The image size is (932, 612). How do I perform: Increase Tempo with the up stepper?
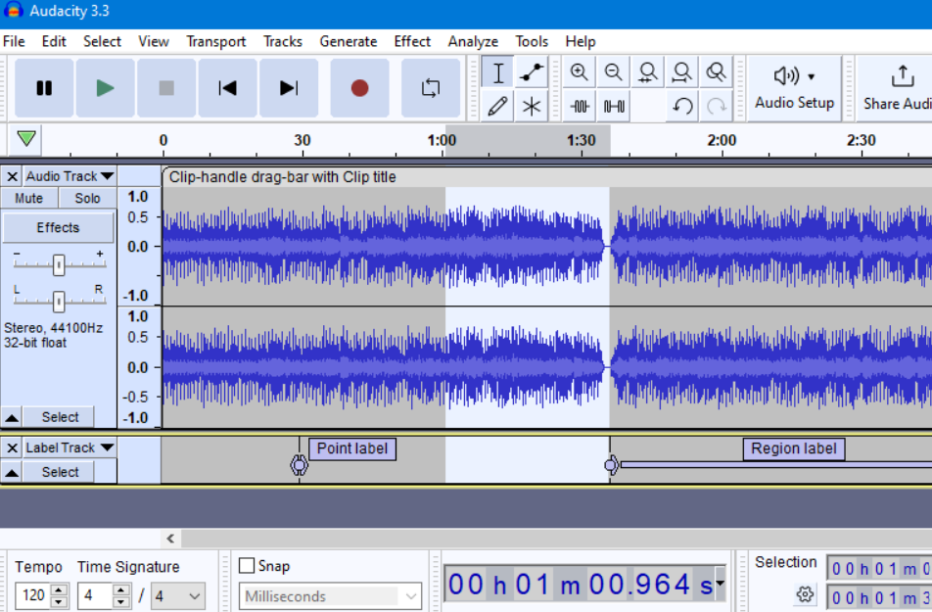click(x=59, y=590)
